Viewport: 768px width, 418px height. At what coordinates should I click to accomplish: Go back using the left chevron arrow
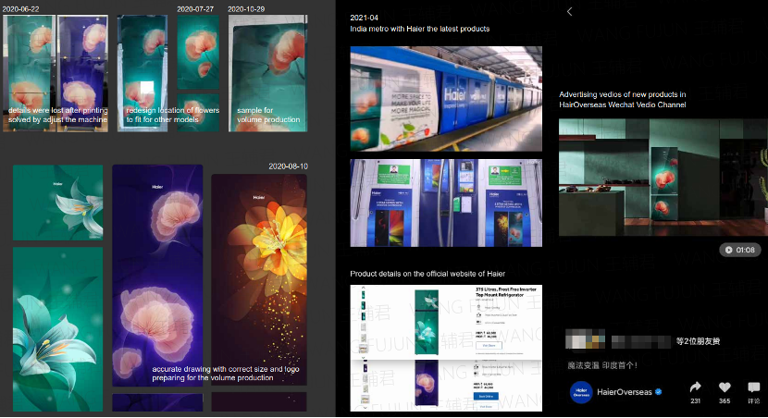coord(569,12)
